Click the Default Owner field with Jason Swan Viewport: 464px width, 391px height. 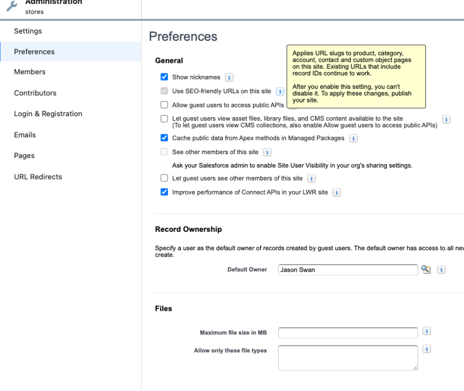pyautogui.click(x=348, y=270)
